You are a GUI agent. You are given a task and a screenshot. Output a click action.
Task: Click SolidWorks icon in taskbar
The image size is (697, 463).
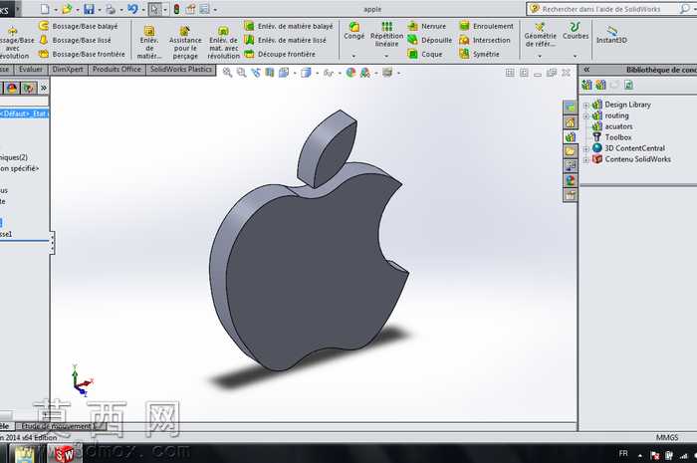click(65, 454)
